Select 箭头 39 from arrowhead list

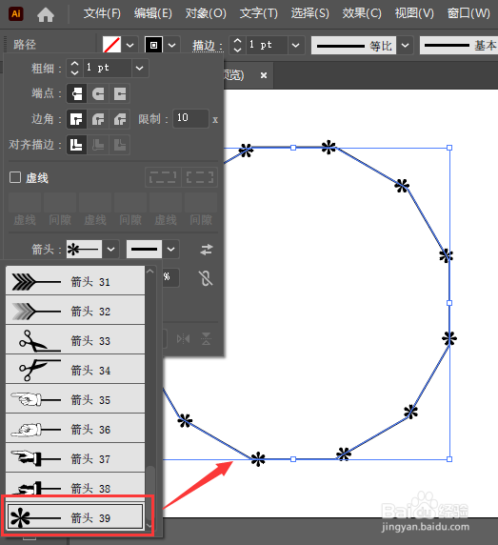click(75, 517)
